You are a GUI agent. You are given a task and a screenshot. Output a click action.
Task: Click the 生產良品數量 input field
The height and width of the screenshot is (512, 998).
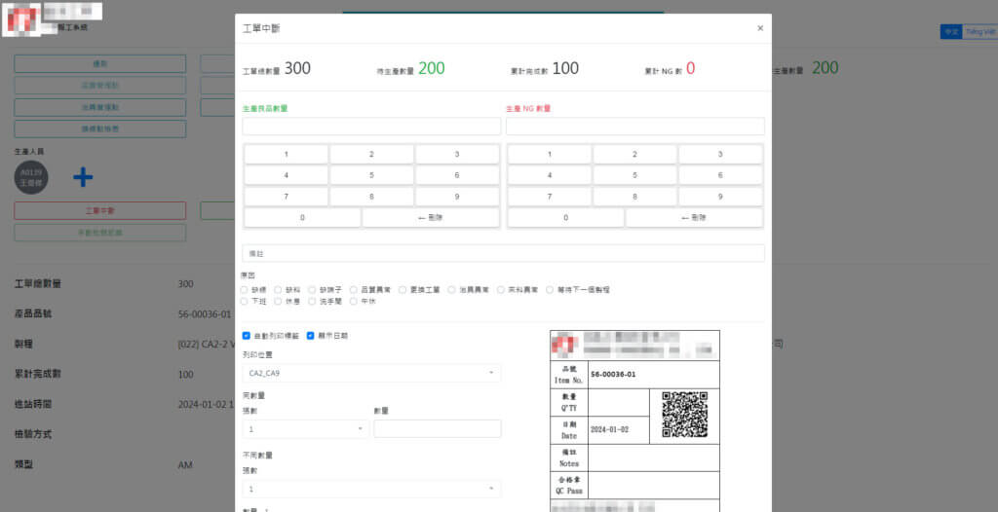click(371, 127)
